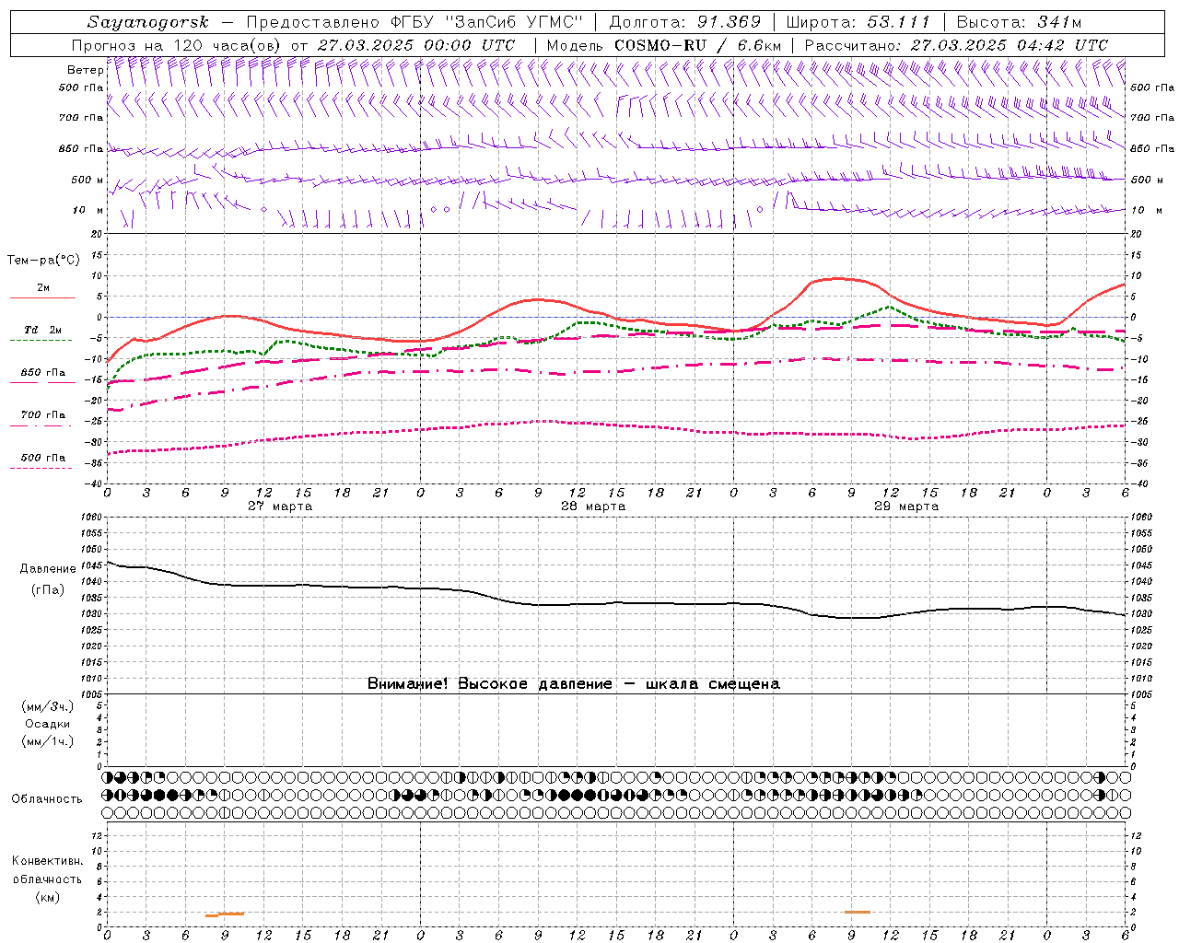Click the "850 гПа" temperature legend entry
The width and height of the screenshot is (1179, 943).
click(x=43, y=373)
